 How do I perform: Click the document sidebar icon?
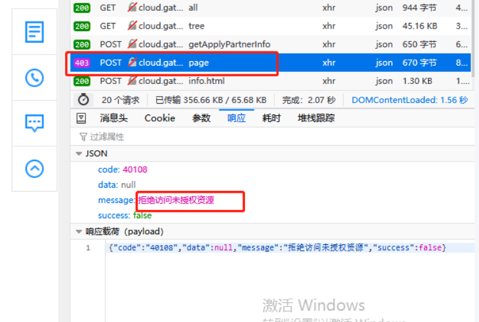point(34,32)
